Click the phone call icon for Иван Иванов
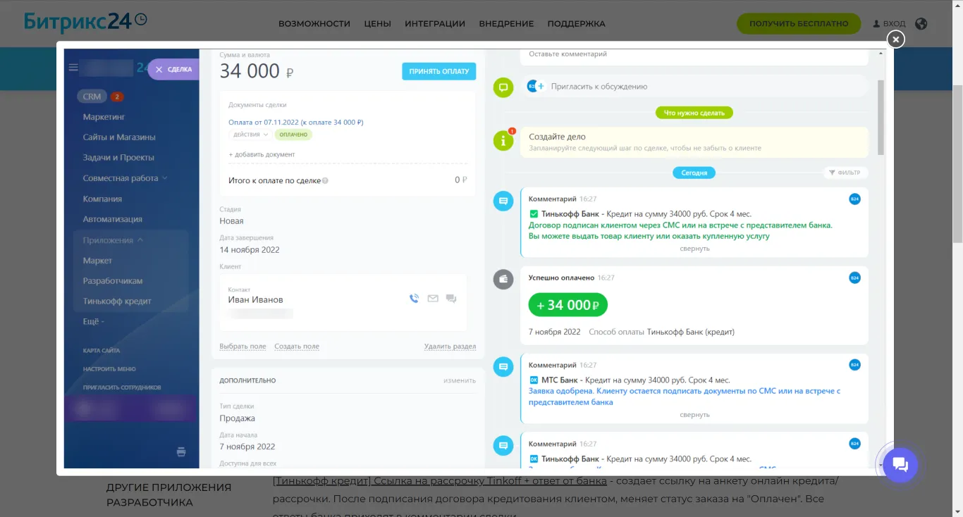The image size is (963, 517). [414, 299]
